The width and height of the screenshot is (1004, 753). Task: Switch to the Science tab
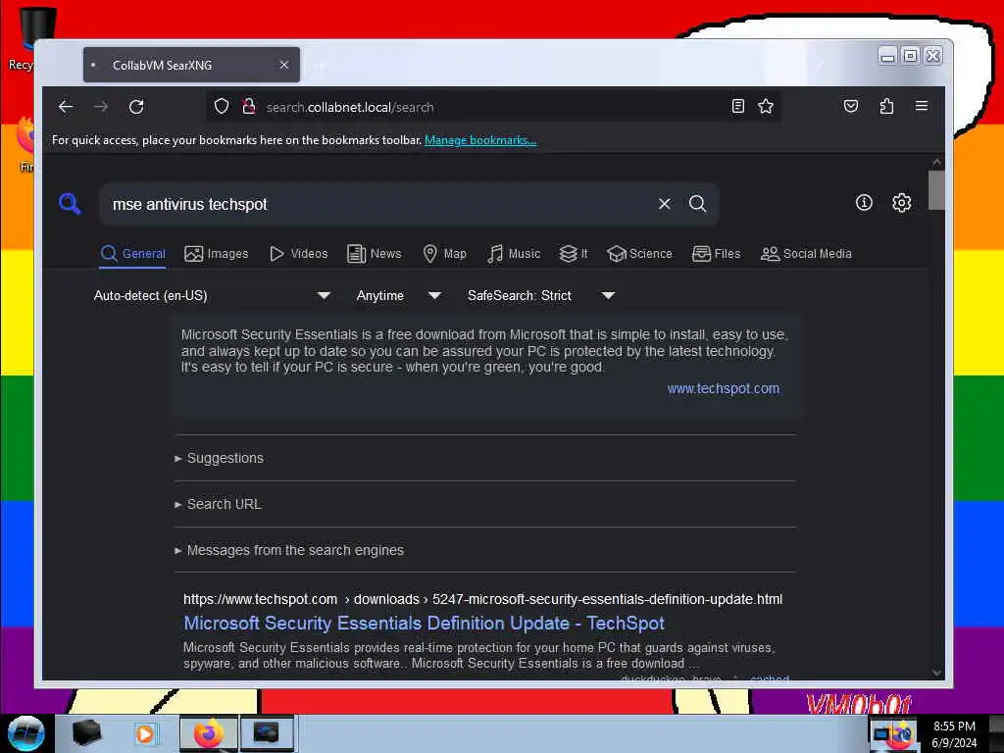coord(639,254)
